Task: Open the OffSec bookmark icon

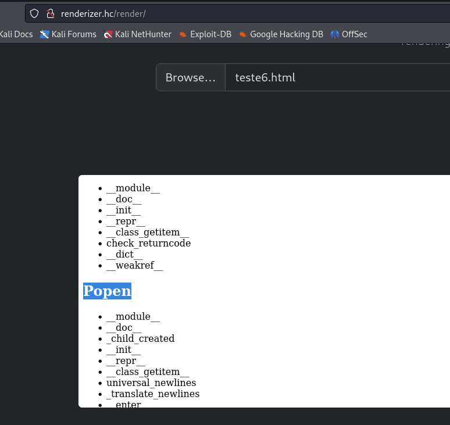Action: 335,34
